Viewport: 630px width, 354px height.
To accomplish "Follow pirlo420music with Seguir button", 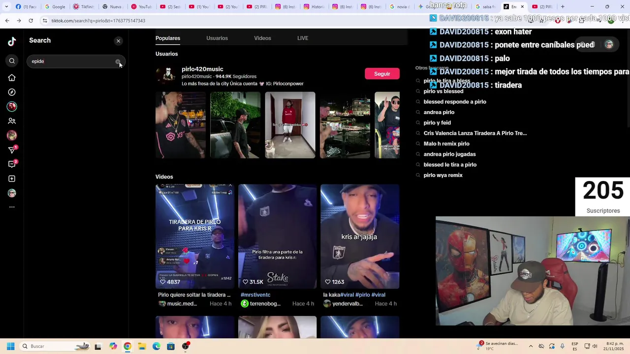I will 382,74.
